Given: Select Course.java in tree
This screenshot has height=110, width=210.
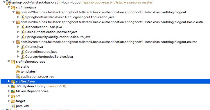Looking at the screenshot, I should pyautogui.click(x=34, y=47).
